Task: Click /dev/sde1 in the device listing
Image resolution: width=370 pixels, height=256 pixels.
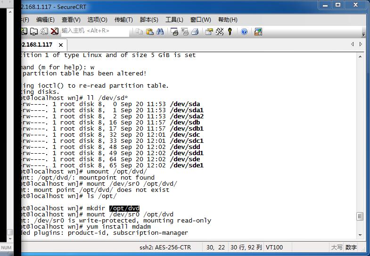Action: tap(187, 165)
